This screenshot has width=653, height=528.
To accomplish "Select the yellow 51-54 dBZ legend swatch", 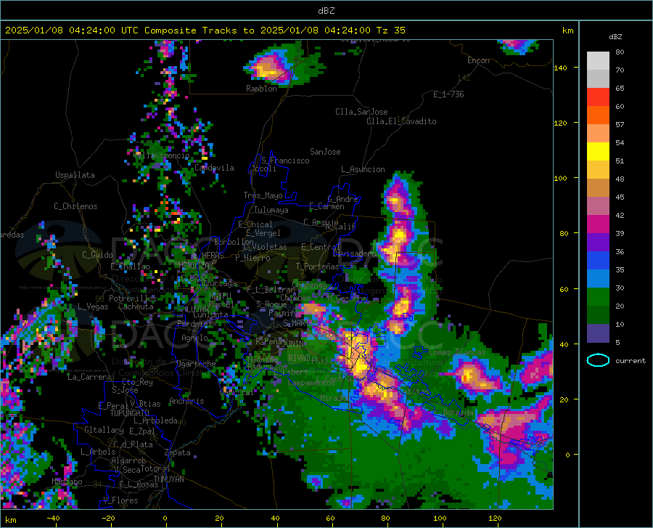I will click(x=598, y=152).
